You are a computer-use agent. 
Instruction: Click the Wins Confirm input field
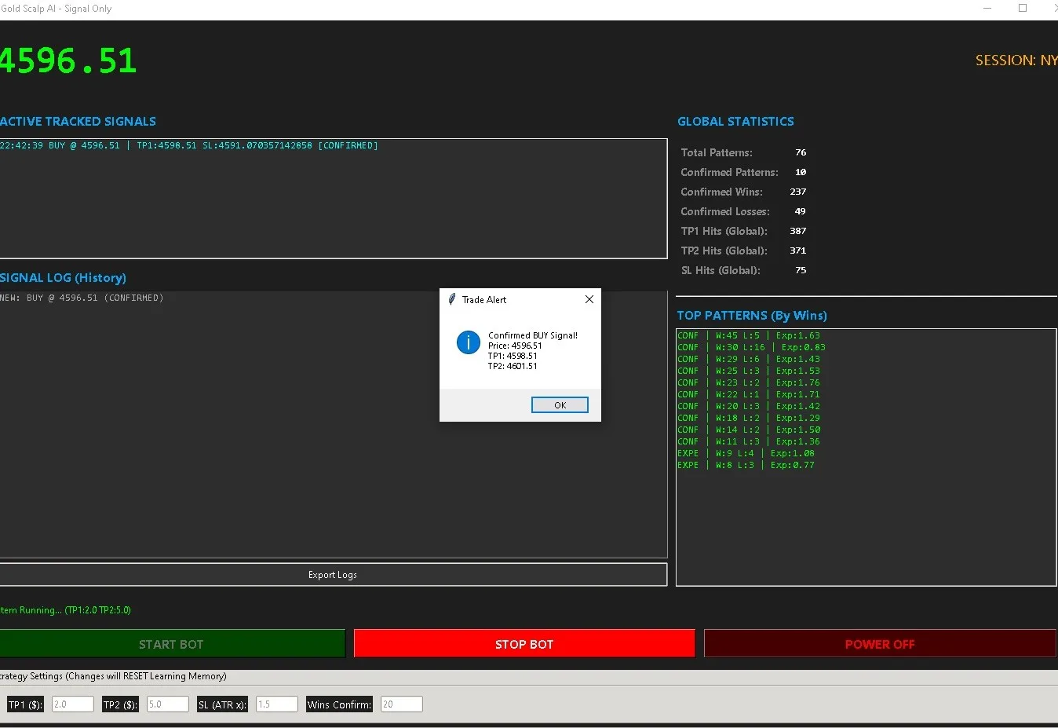tap(402, 704)
